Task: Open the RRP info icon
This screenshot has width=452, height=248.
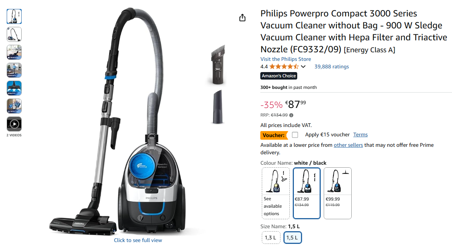Action: pyautogui.click(x=291, y=115)
